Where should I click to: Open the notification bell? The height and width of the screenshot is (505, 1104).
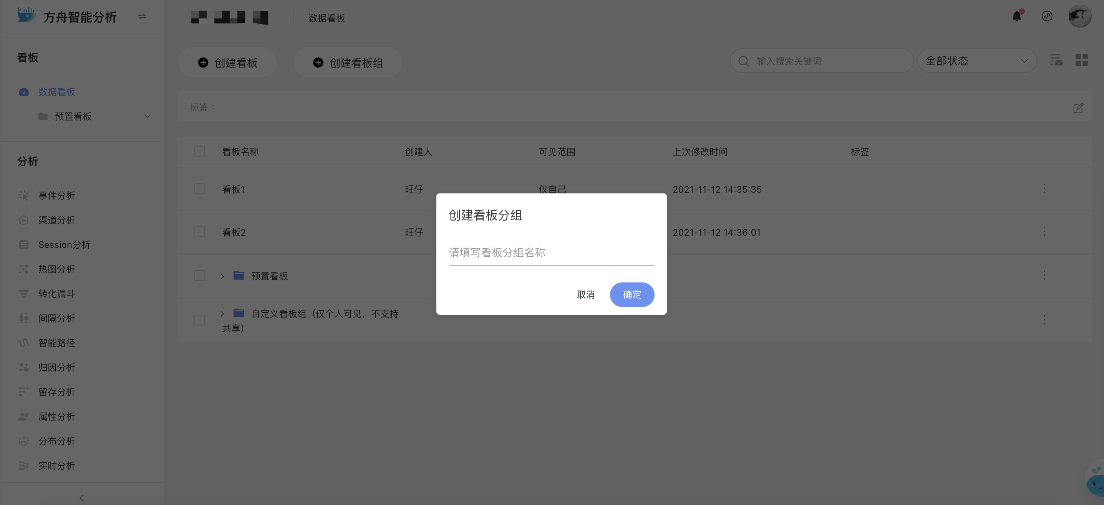(1016, 16)
